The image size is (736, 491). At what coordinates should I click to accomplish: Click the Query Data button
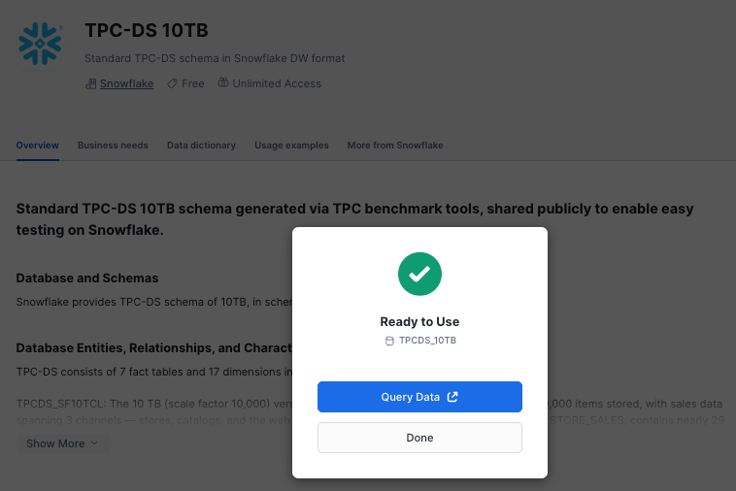coord(419,397)
